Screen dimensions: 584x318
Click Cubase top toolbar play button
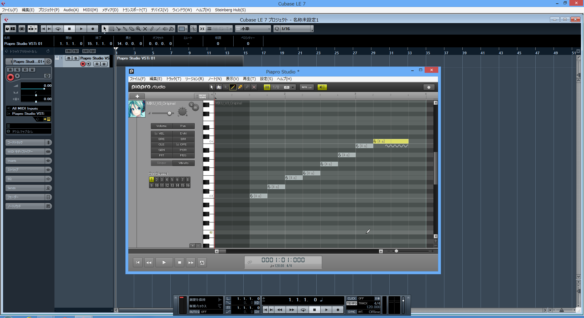pos(81,29)
